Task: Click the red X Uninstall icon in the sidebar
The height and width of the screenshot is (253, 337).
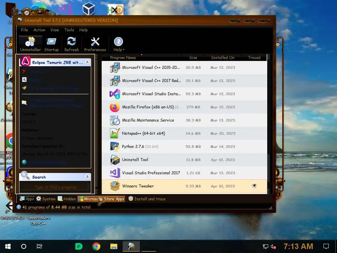Action: [24, 71]
